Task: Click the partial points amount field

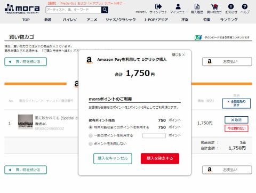Action: (154, 135)
